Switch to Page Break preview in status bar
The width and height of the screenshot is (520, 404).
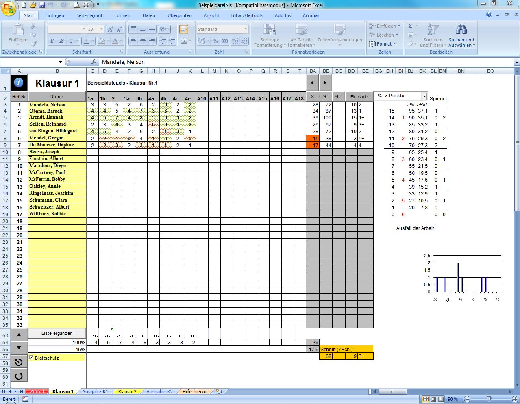click(x=440, y=399)
